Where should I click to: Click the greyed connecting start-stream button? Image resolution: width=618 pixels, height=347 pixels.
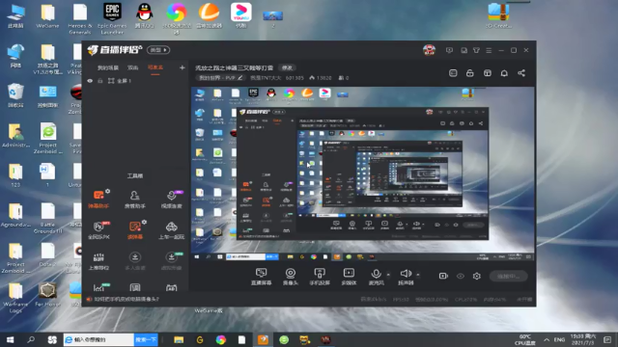click(509, 277)
